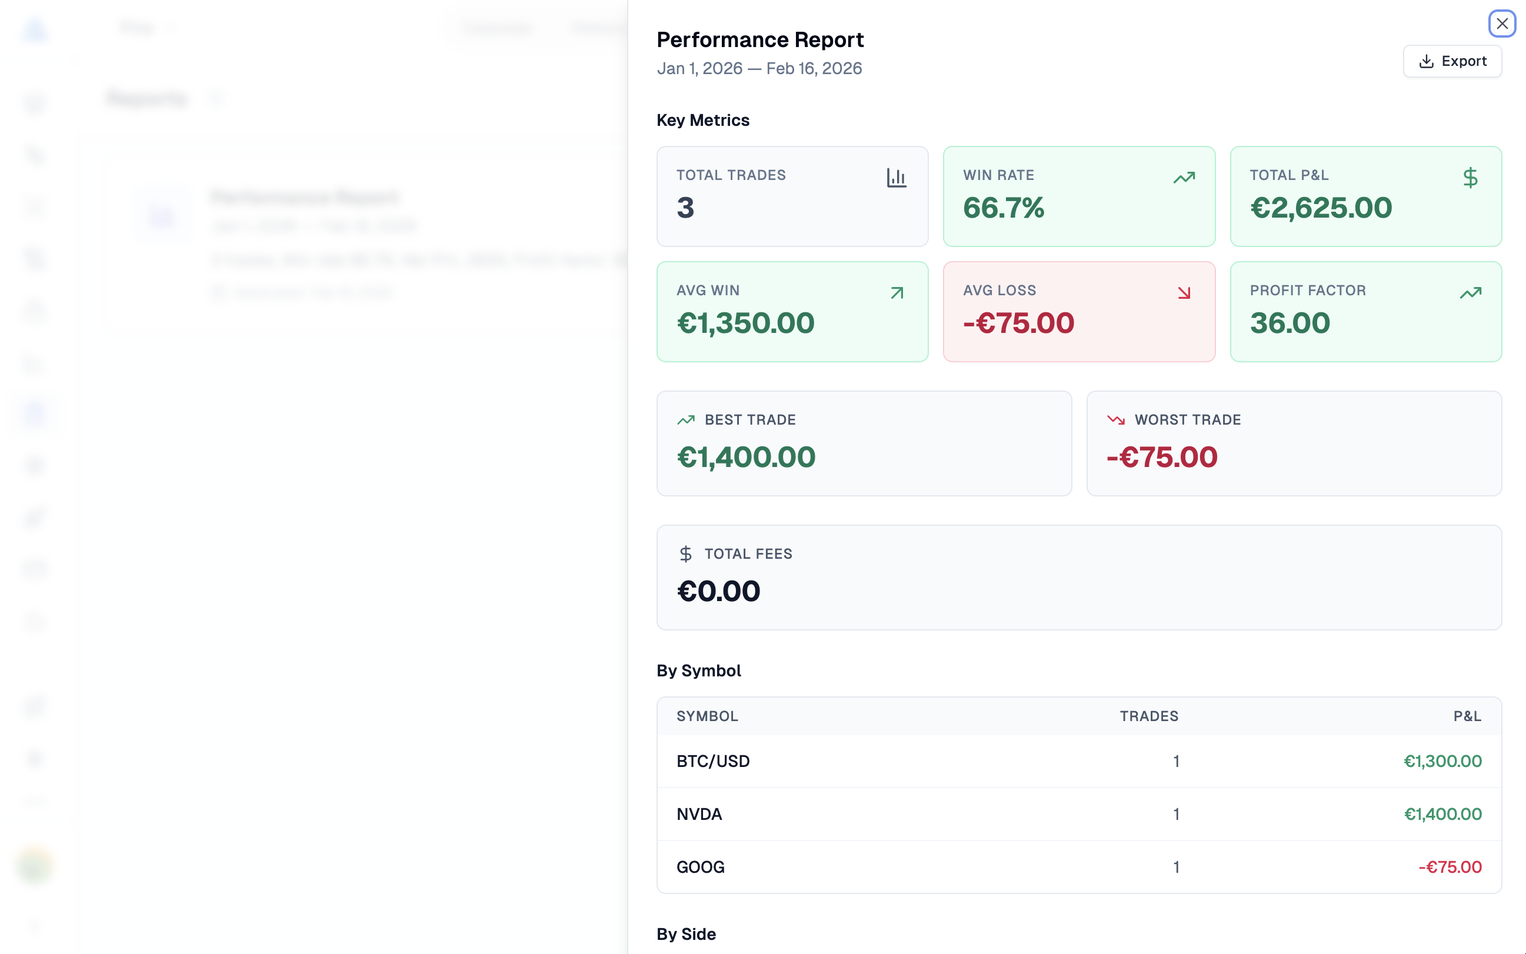Click the upward trend icon on Win Rate card
The width and height of the screenshot is (1526, 954).
click(x=1184, y=177)
